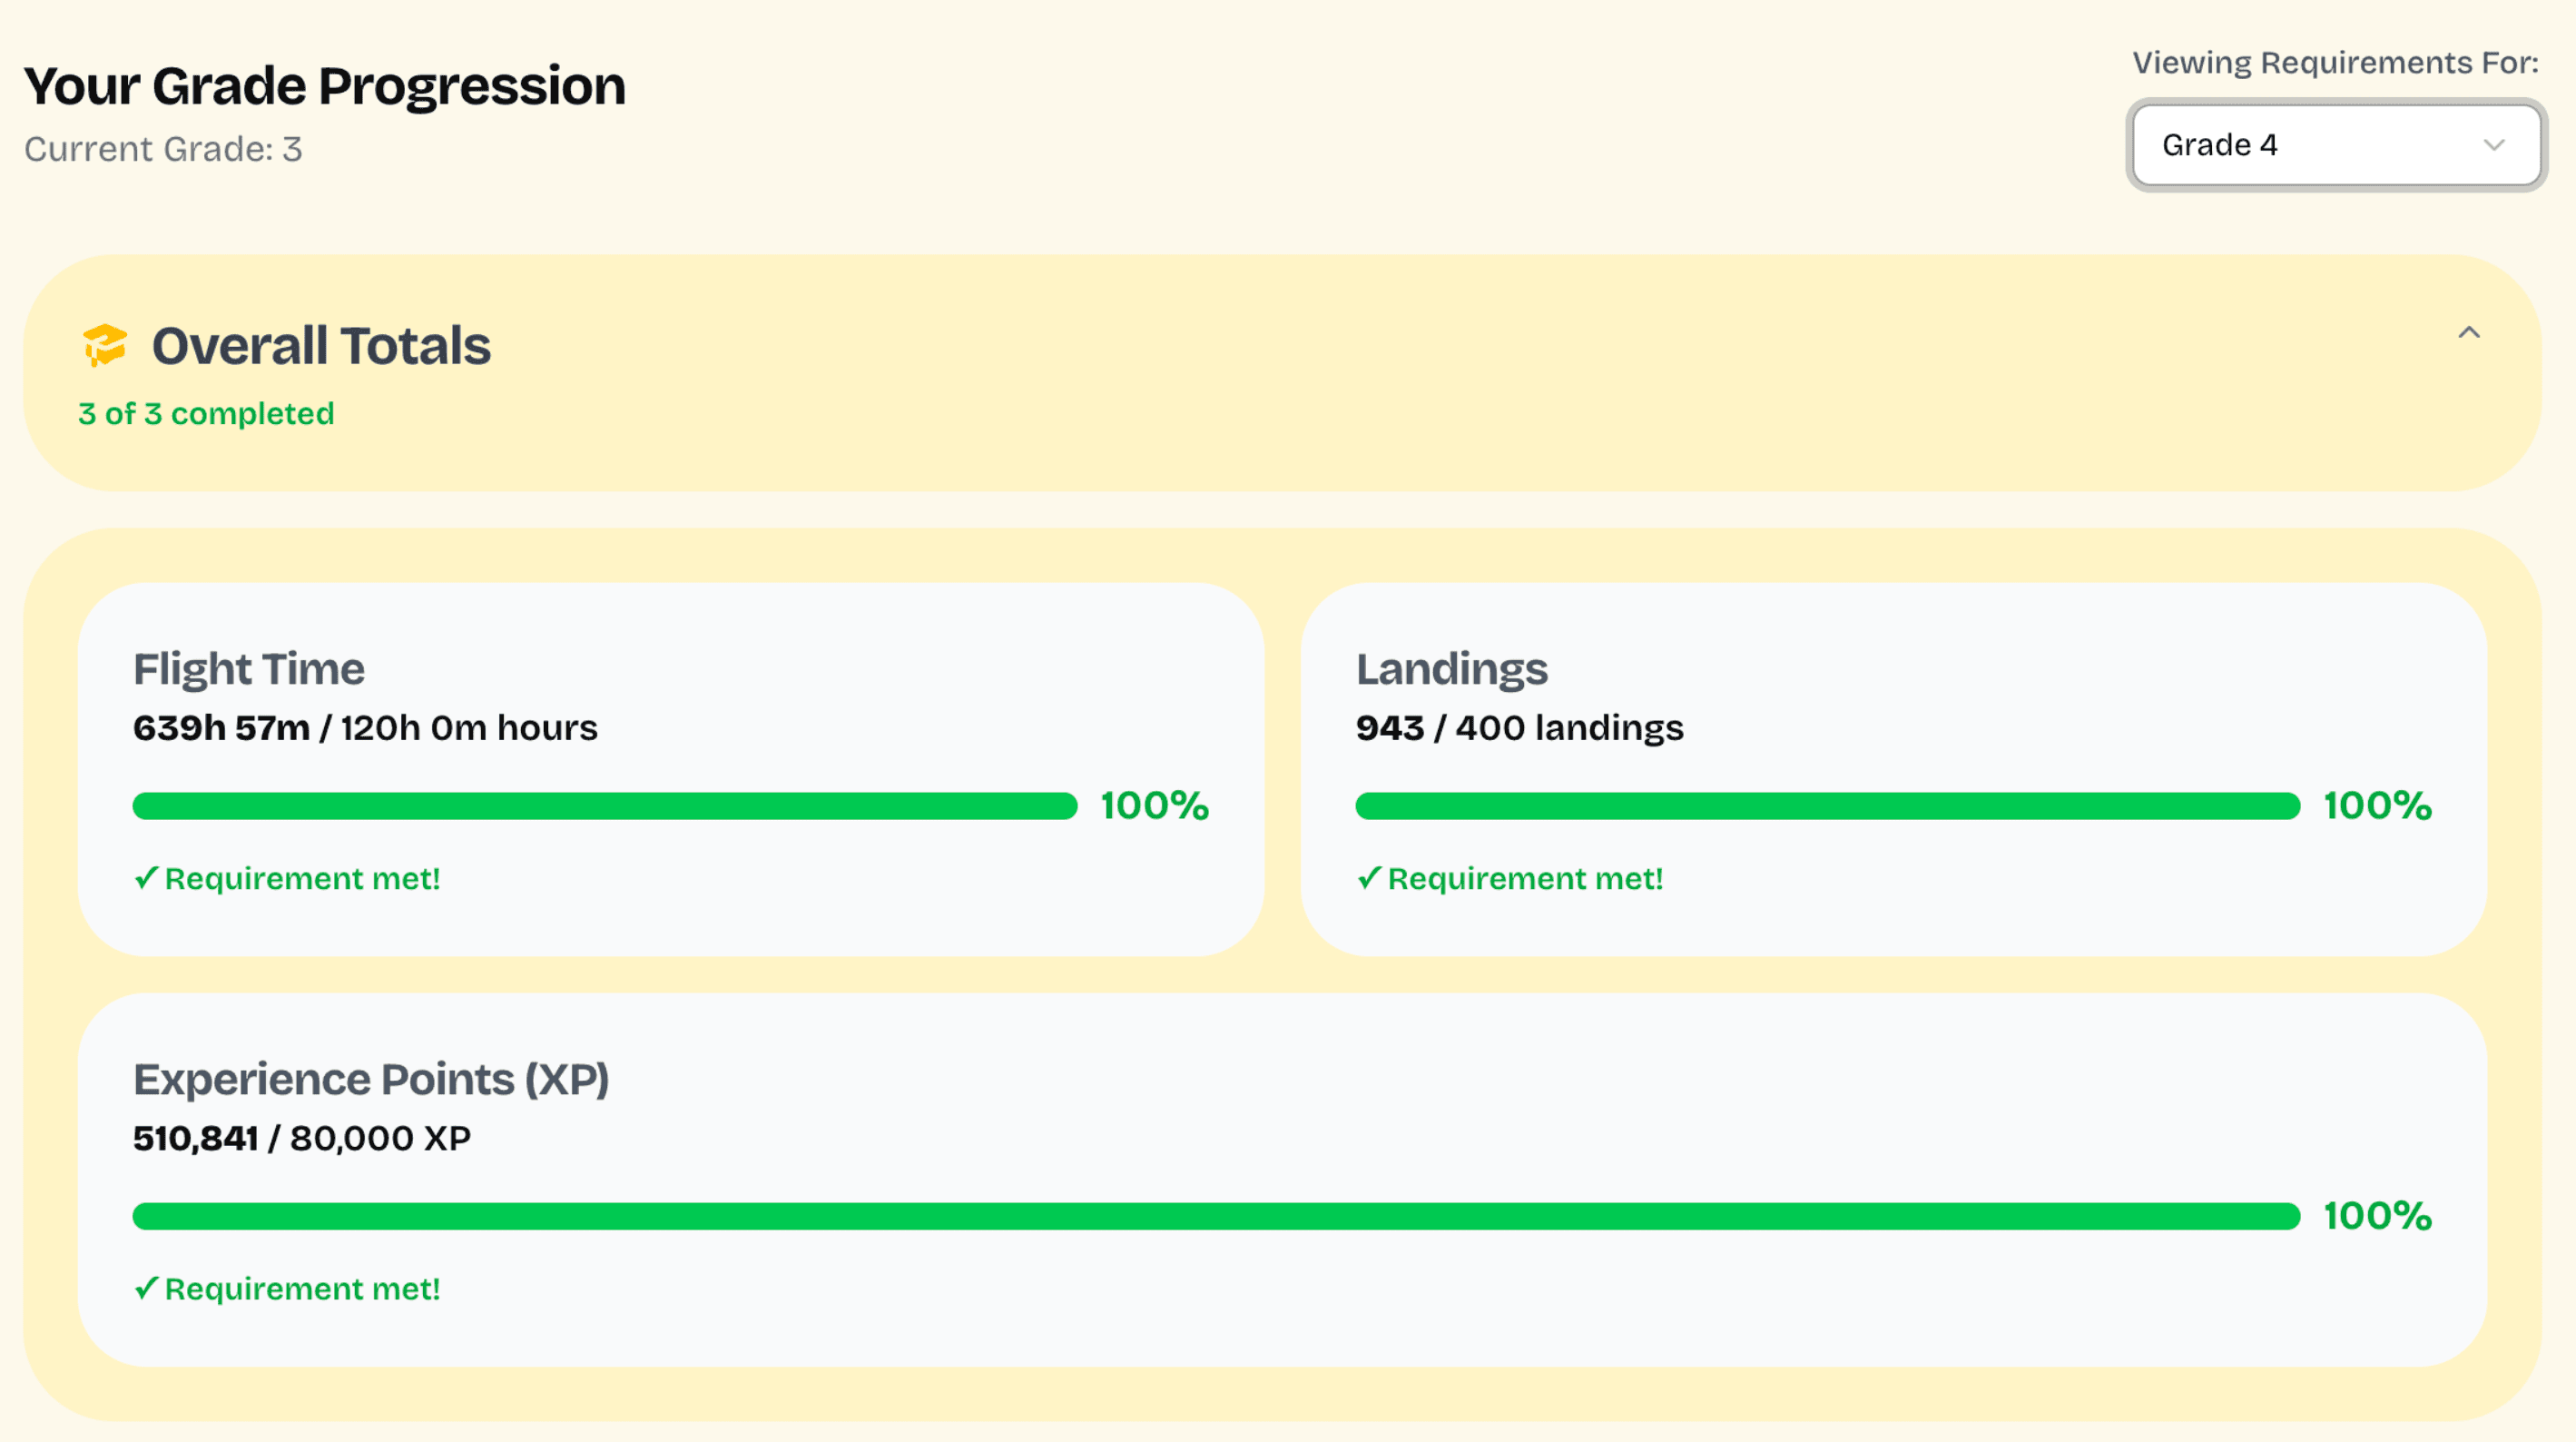Click the 100% label in Landings card
Viewport: 2576px width, 1442px height.
[x=2377, y=805]
